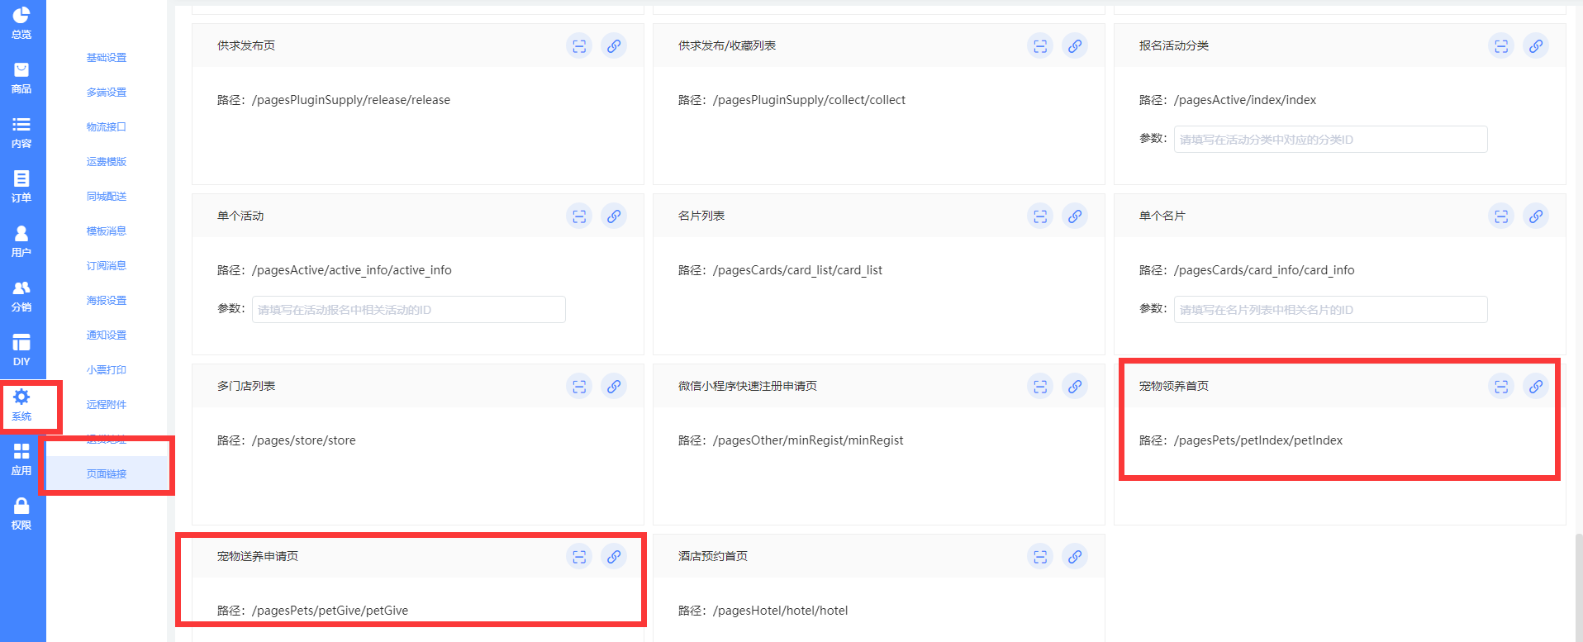Click scan-code icon on 单个活动 card
Screen dimensions: 1583x642
click(579, 216)
